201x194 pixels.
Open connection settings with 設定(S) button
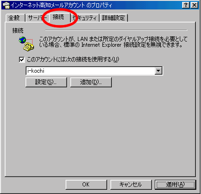[x=46, y=82]
